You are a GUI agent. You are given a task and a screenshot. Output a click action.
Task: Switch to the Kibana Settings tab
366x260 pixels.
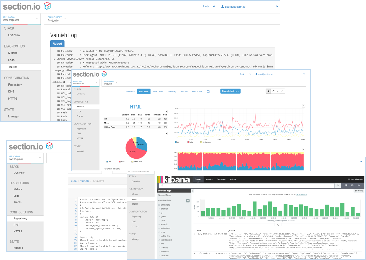coord(232,179)
